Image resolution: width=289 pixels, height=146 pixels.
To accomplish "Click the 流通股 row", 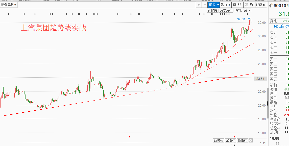I will 279,132.
